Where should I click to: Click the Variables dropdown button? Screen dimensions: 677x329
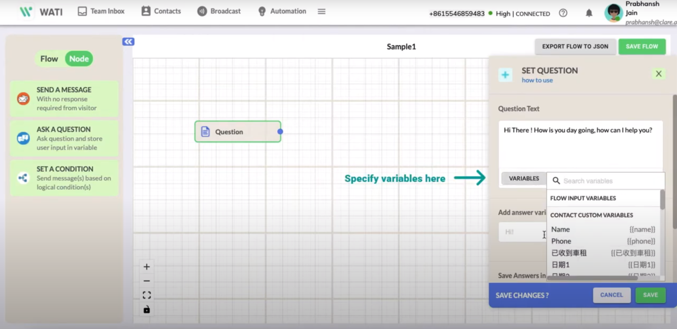[x=524, y=179]
